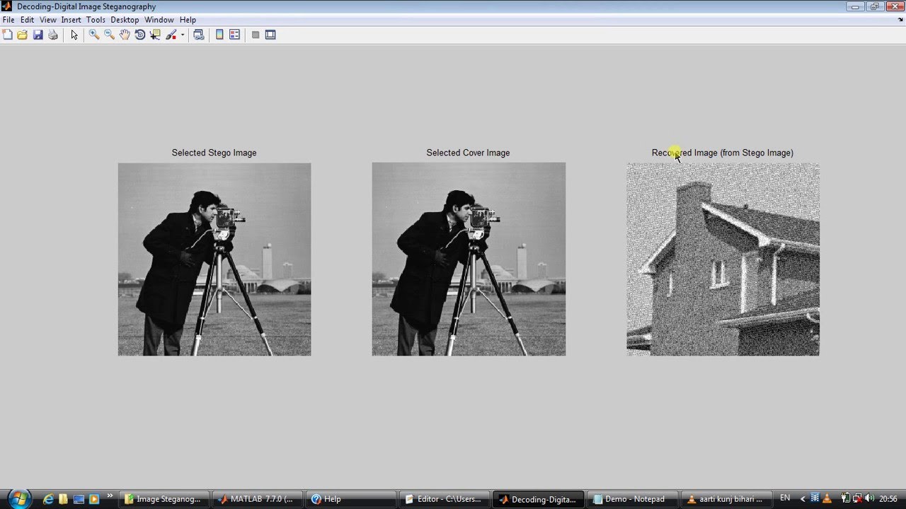Image resolution: width=906 pixels, height=509 pixels.
Task: Click the volume speaker tray icon
Action: [x=869, y=498]
